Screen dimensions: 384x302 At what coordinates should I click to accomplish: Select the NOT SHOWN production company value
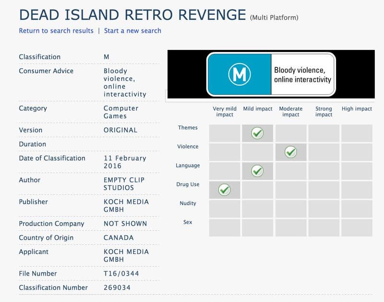point(125,224)
